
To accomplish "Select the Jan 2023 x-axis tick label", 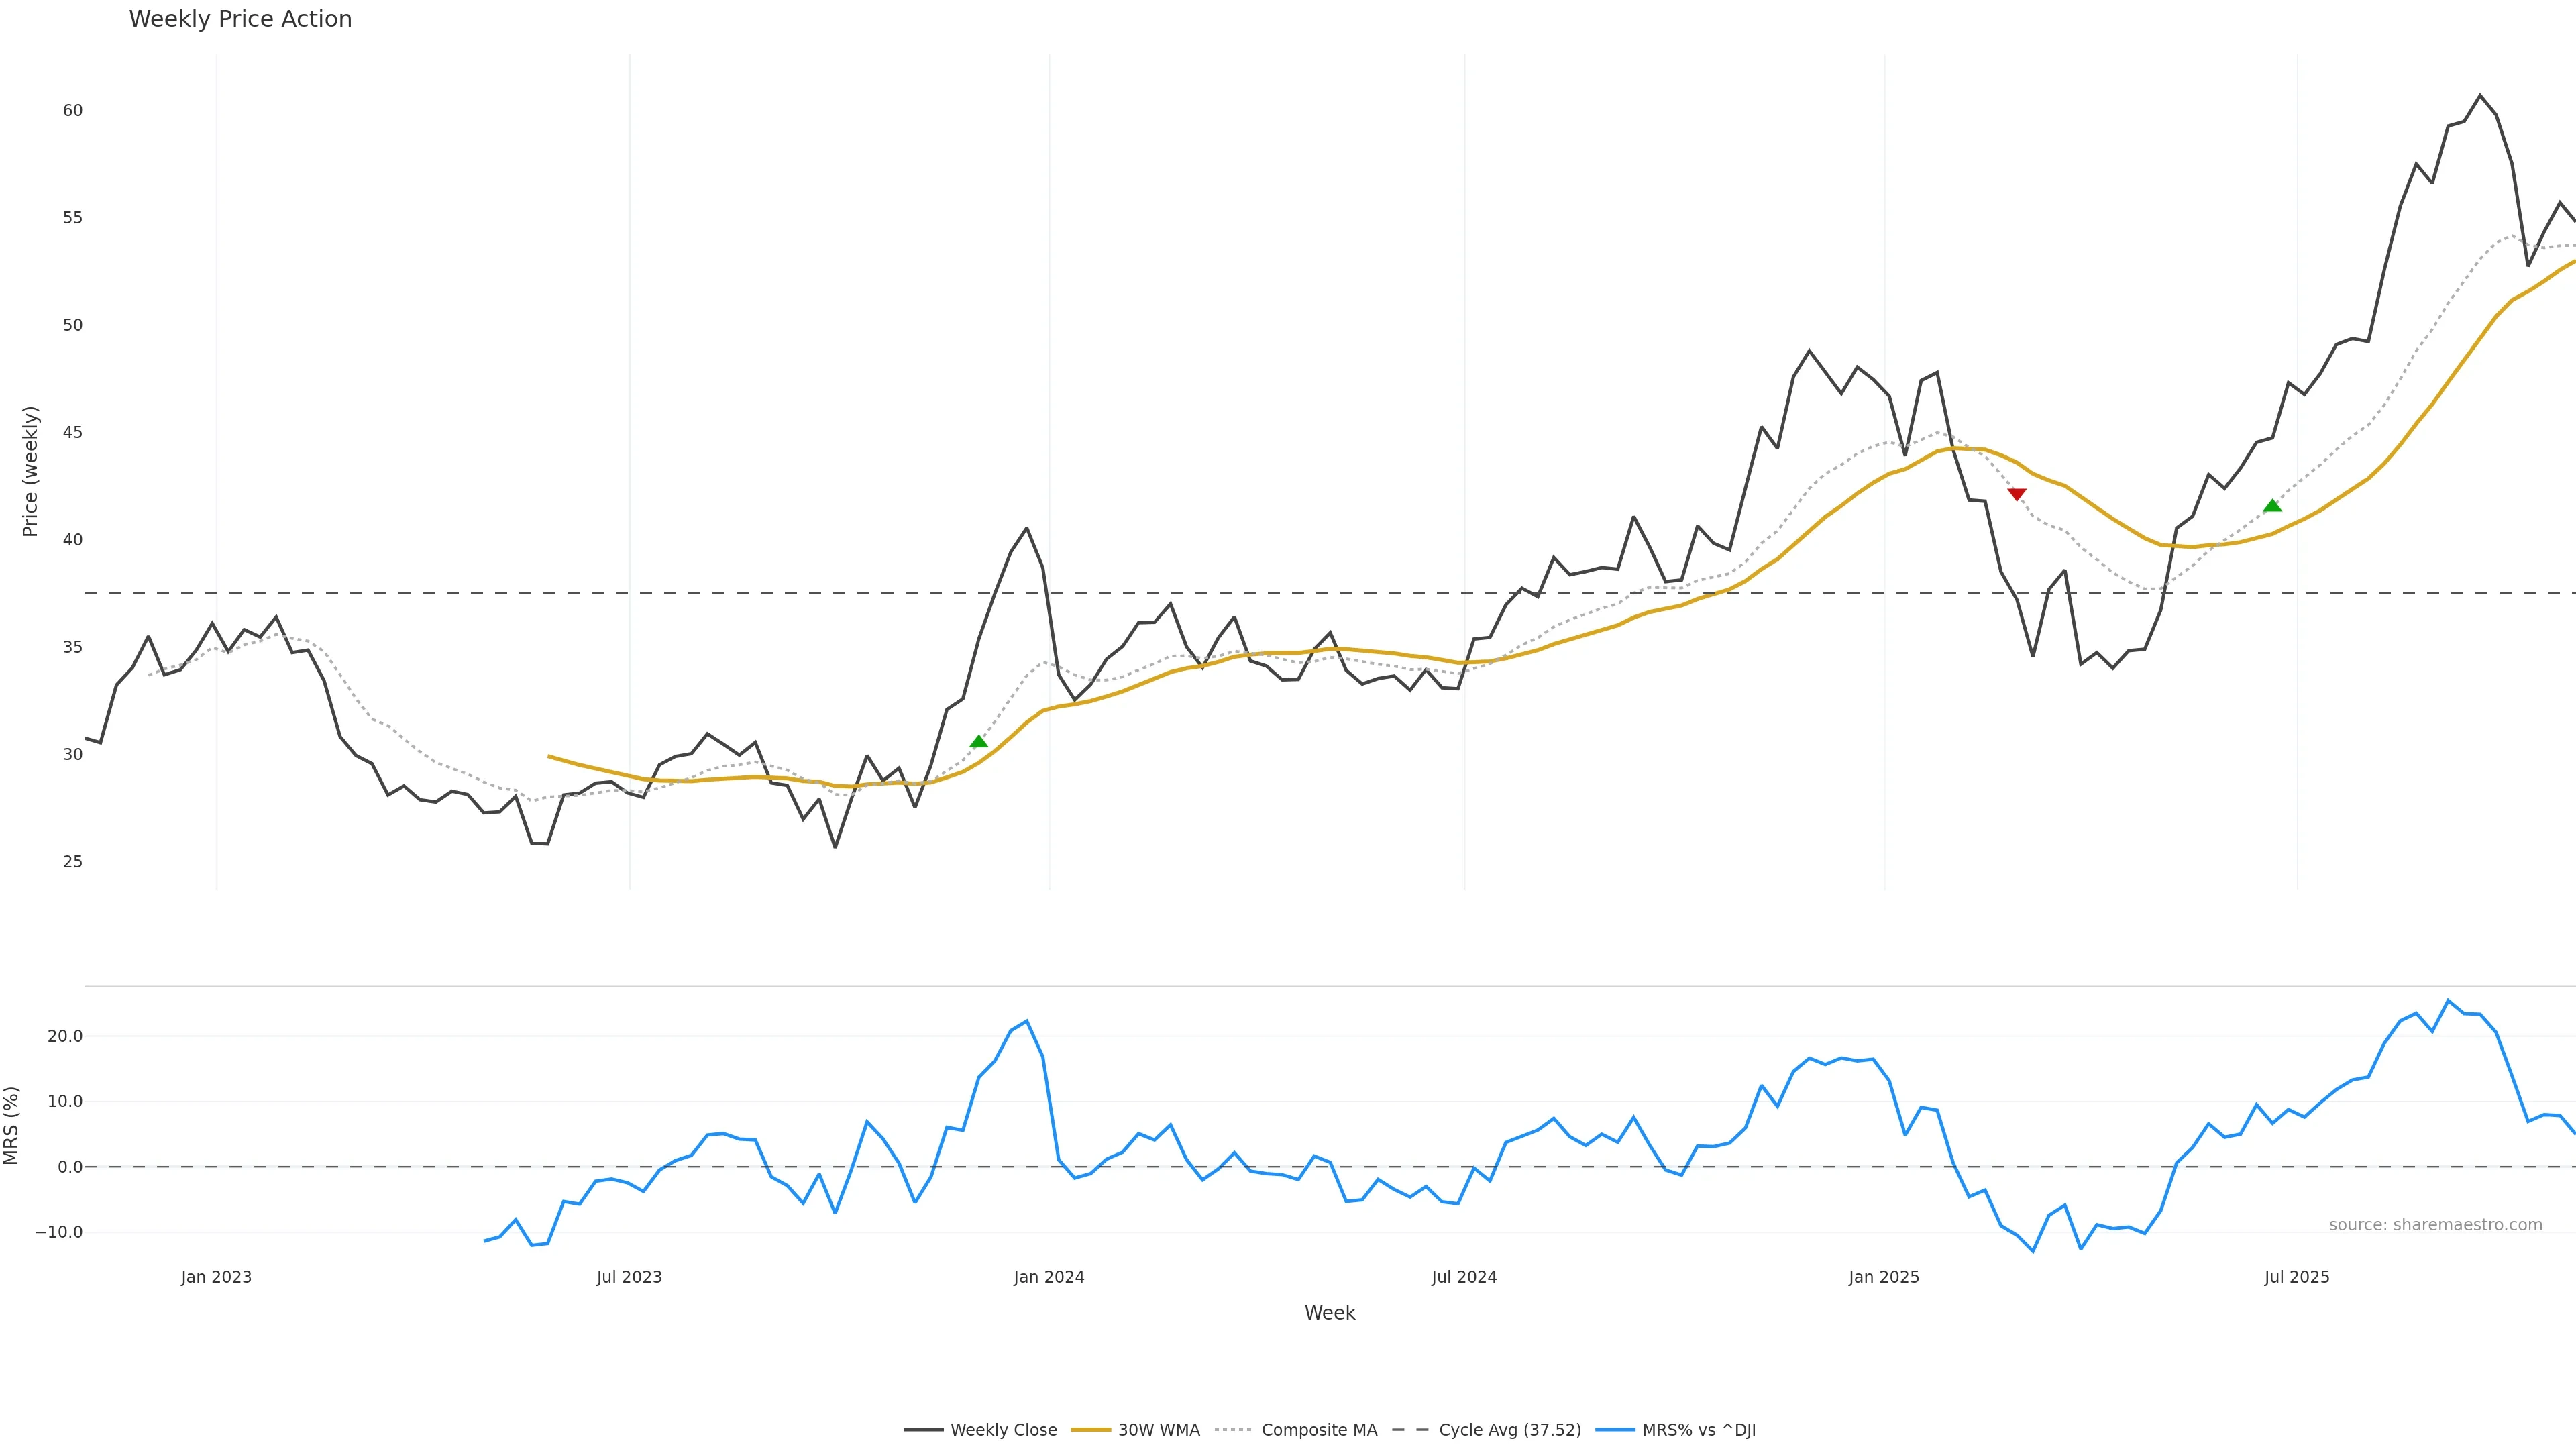I will coord(216,1277).
